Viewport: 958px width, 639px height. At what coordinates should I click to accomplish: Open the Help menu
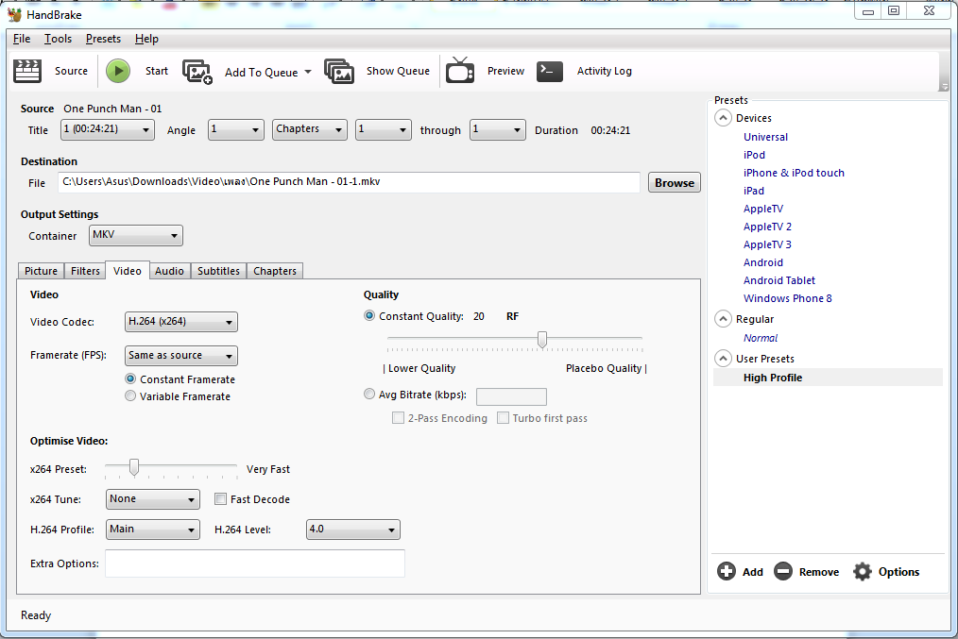tap(146, 39)
